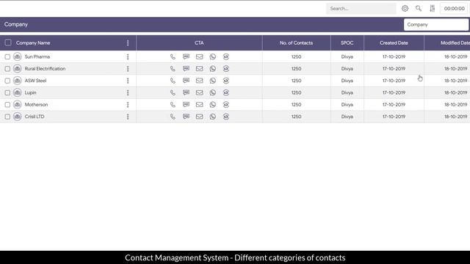This screenshot has height=264, width=470.
Task: Click the 1250 contacts value for Lupin
Action: (x=296, y=92)
